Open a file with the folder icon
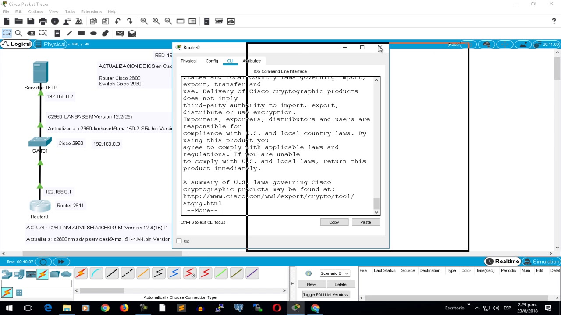 click(x=18, y=21)
